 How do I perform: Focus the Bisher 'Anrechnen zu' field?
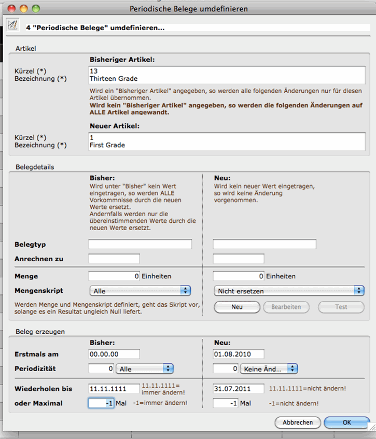(x=114, y=259)
